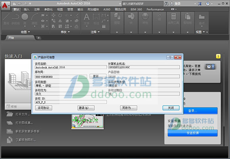The width and height of the screenshot is (230, 159).
Task: Click the Open file quick access icon
Action: (20, 4)
